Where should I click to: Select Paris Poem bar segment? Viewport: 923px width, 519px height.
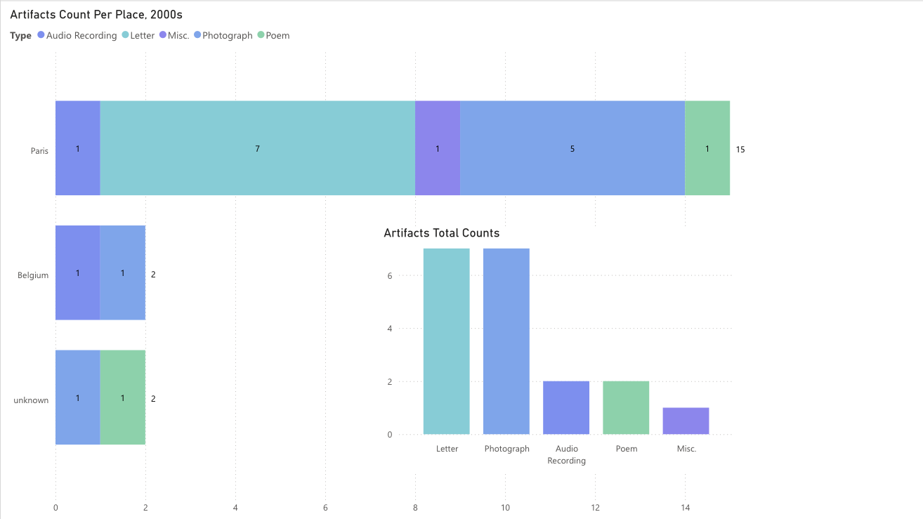707,147
